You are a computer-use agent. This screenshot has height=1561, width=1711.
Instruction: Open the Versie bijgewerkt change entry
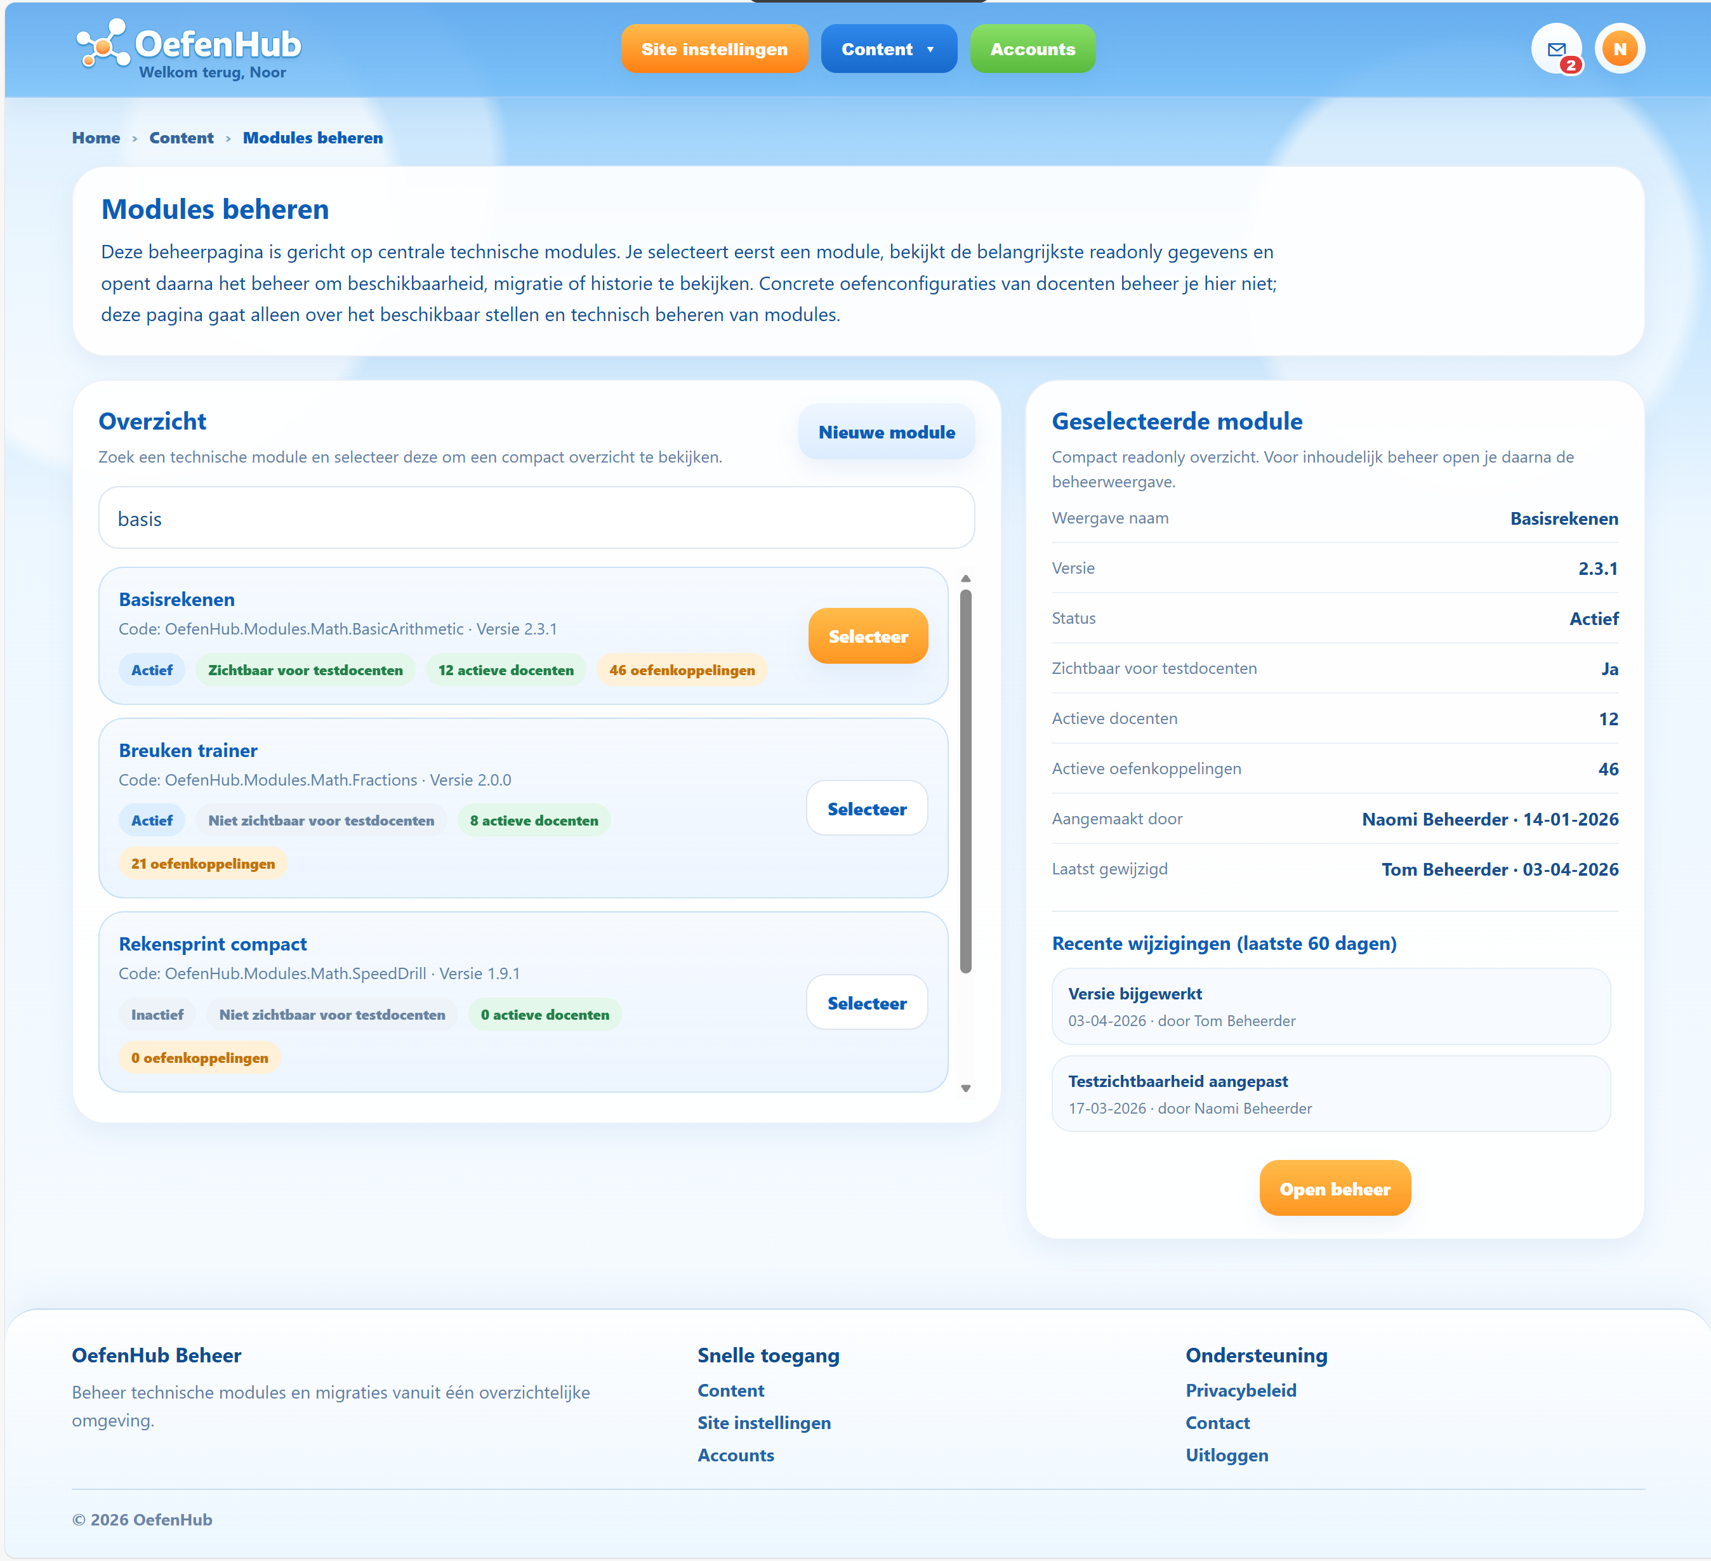[x=1331, y=1006]
